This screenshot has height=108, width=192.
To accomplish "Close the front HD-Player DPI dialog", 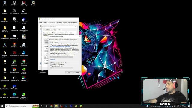I will [x=80, y=36].
